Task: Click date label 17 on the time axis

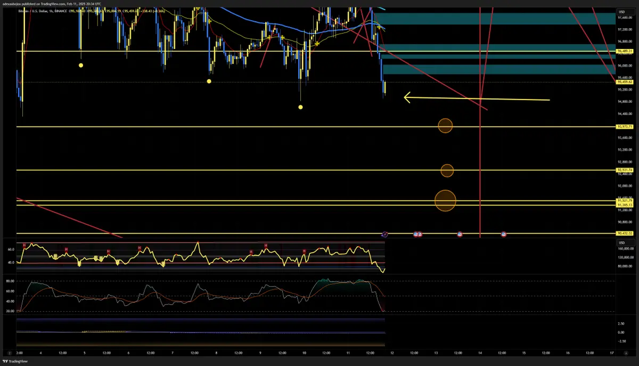Action: coord(612,353)
